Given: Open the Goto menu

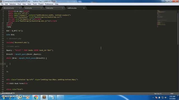Looking at the screenshot, I should [x=29, y=4].
